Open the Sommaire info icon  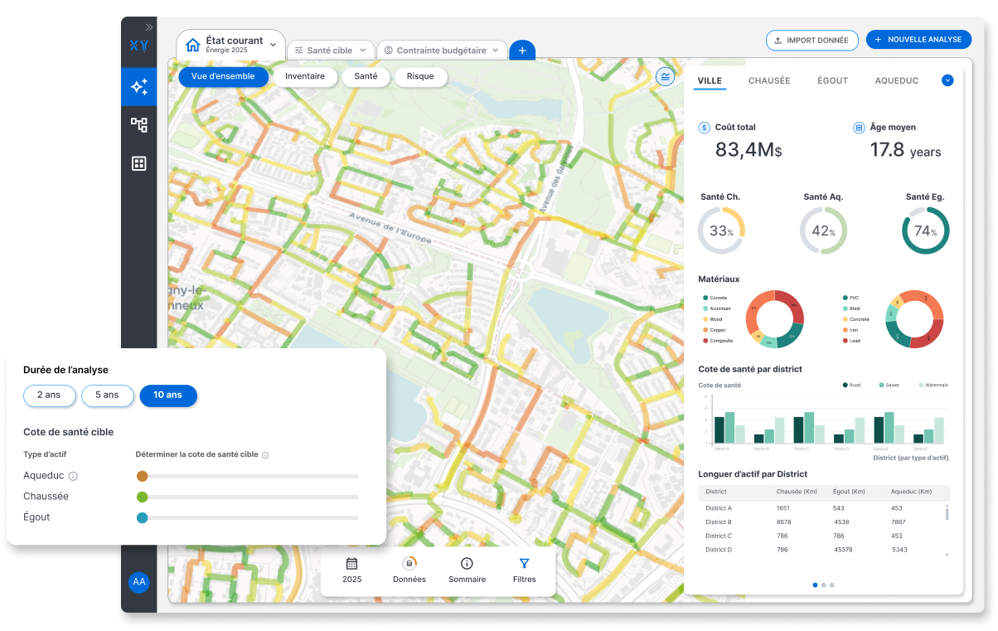[467, 564]
